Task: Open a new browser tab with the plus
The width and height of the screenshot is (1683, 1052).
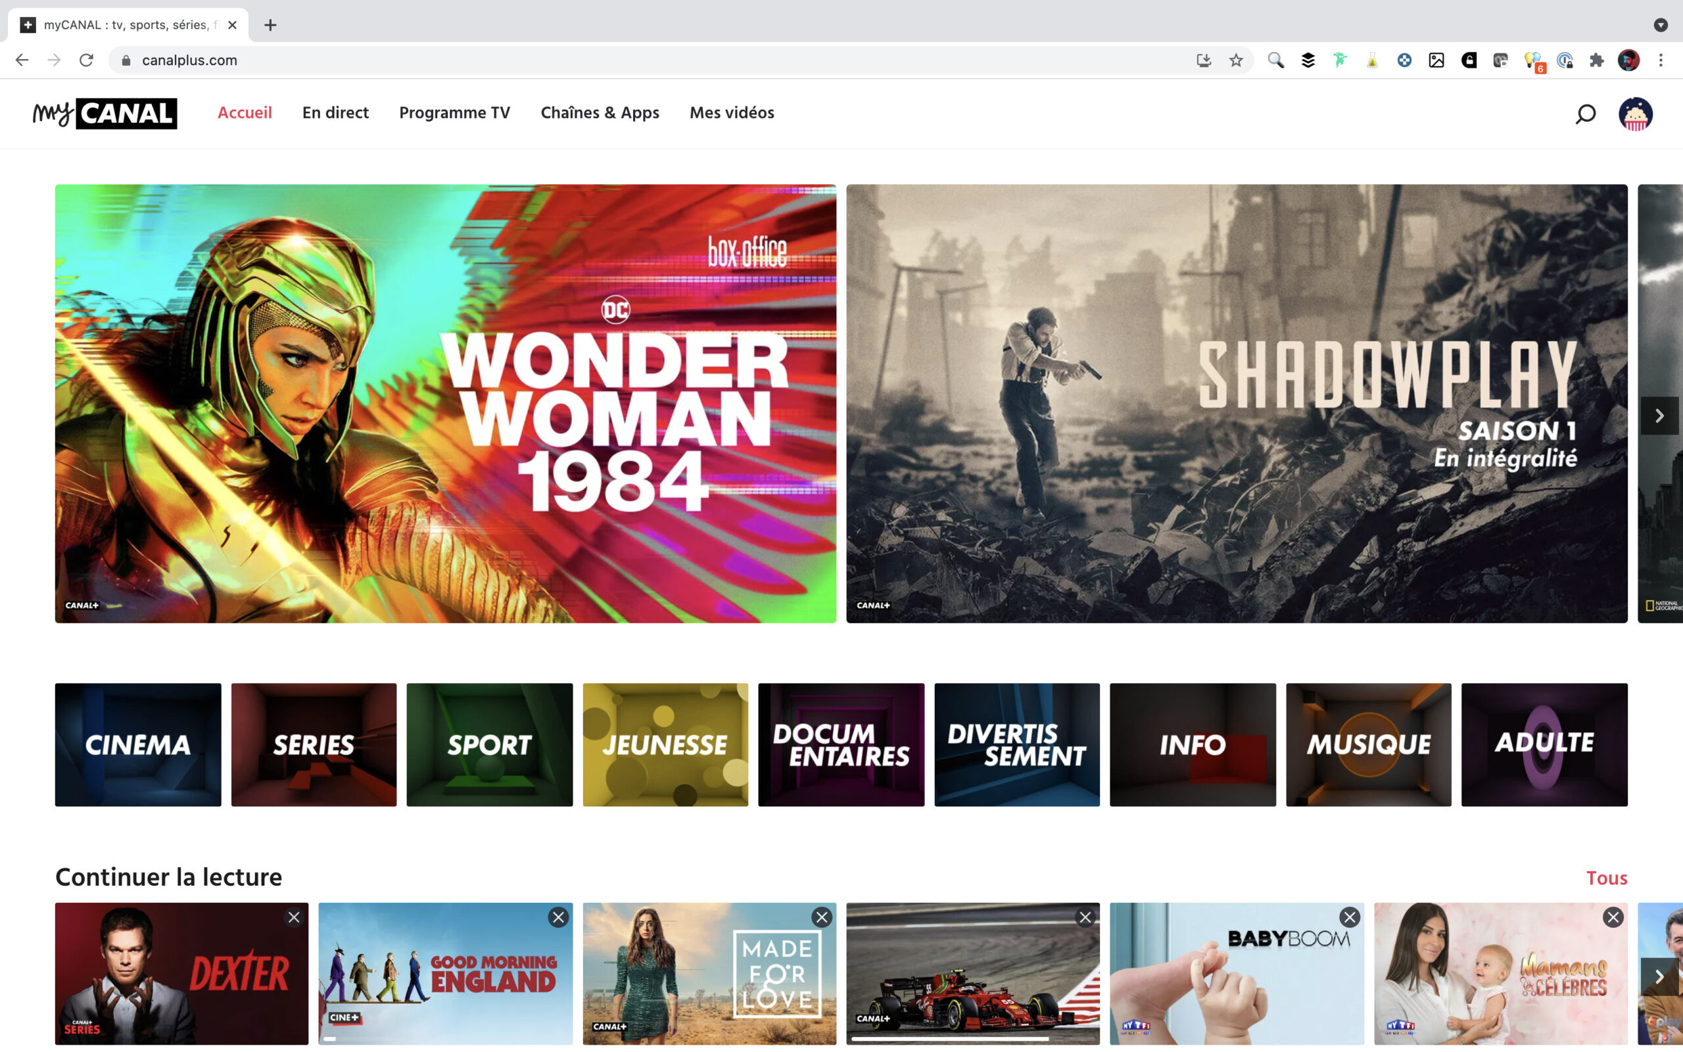Action: (x=271, y=25)
